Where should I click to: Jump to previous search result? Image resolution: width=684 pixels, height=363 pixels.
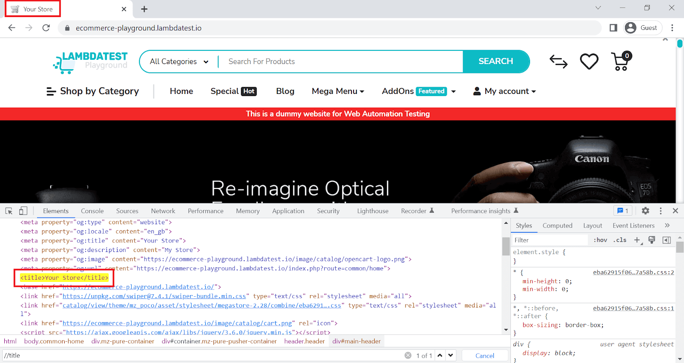[x=440, y=355]
